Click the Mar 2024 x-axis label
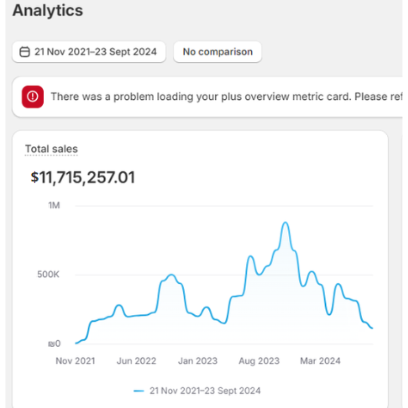Viewport: 408px width, 408px height. [x=320, y=361]
